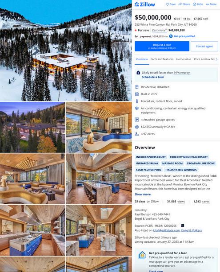Open the kitchen marble island photo
Viewport: 220px width, 272px height.
99,179
